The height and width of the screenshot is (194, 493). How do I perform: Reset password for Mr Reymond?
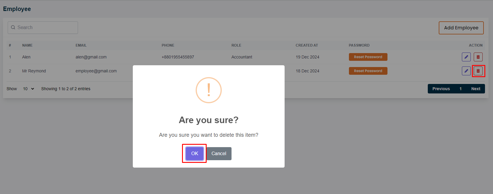click(x=368, y=71)
